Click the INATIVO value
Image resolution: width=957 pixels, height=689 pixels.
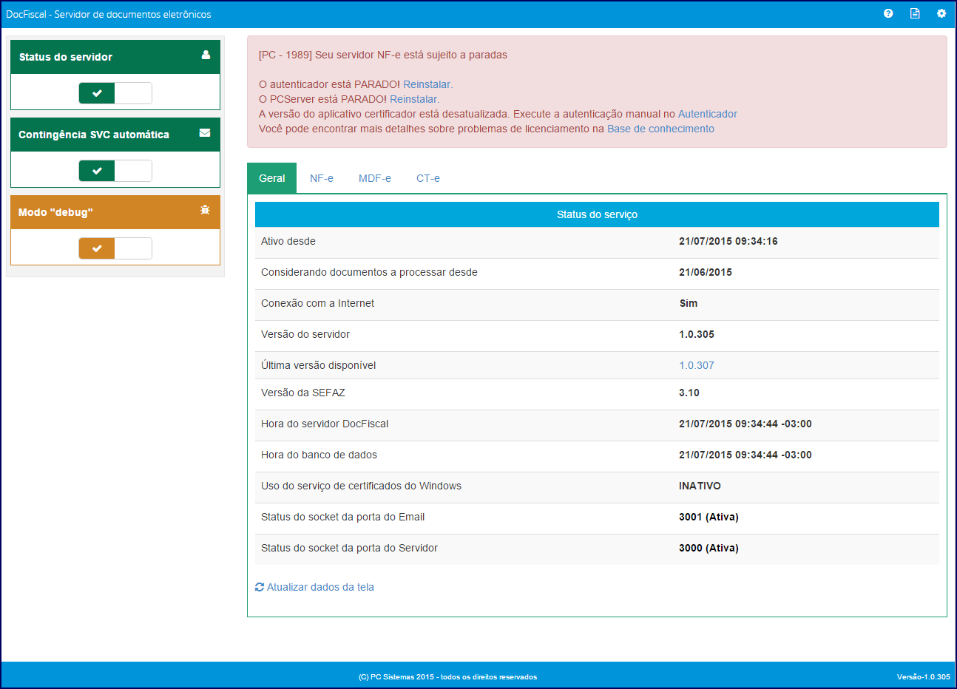point(700,486)
